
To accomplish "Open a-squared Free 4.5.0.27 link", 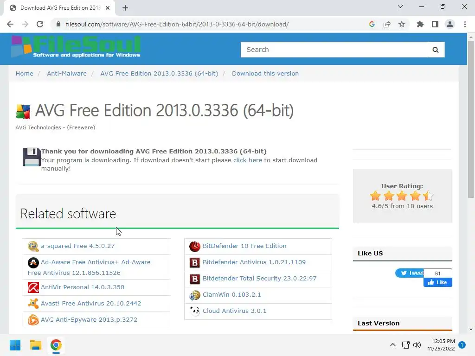I will [x=78, y=246].
